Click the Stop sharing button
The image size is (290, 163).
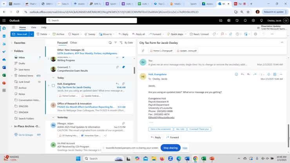[170, 148]
